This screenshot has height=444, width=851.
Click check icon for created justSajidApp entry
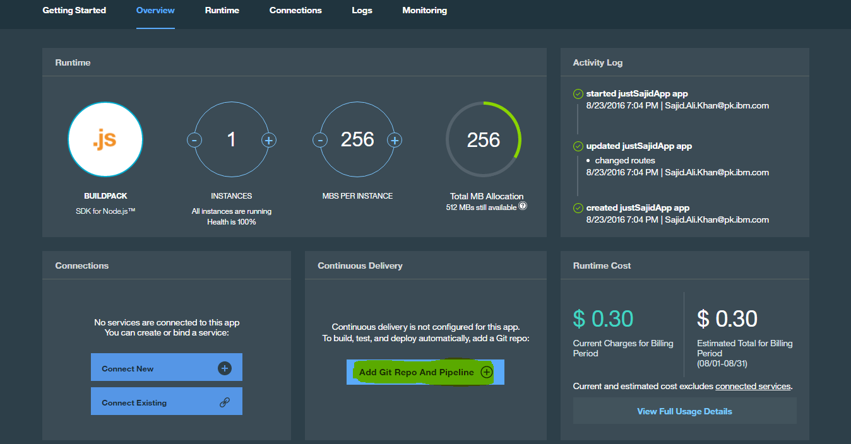point(578,208)
